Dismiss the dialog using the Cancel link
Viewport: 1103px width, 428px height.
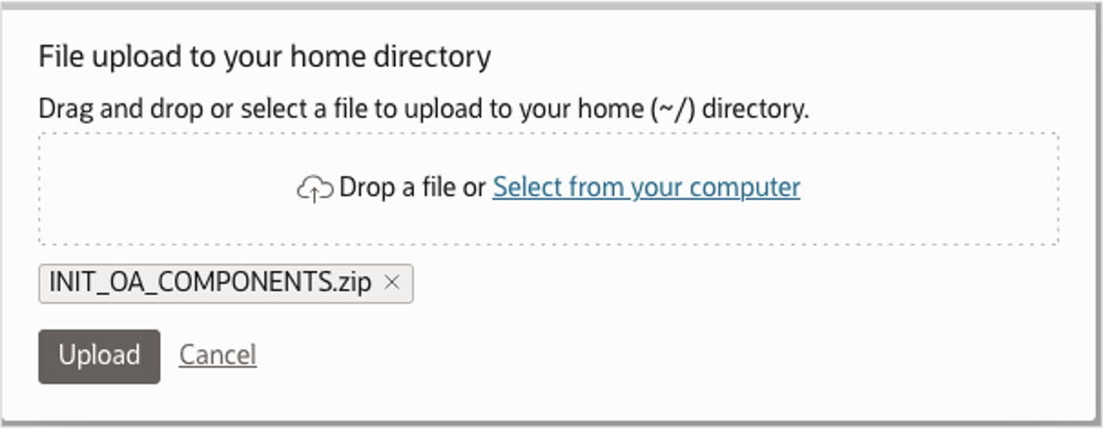[x=217, y=355]
